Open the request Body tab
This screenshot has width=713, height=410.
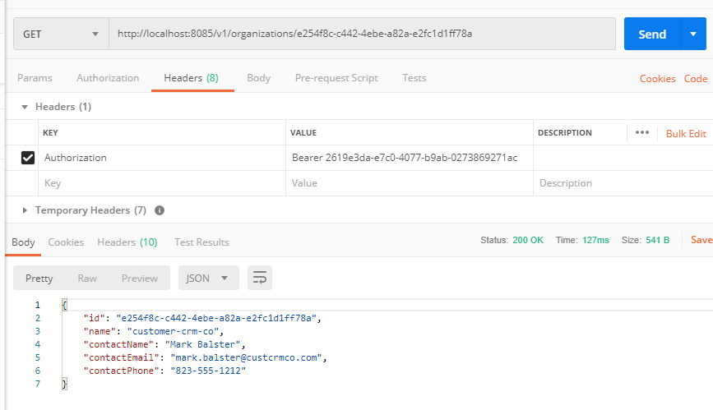pos(259,78)
